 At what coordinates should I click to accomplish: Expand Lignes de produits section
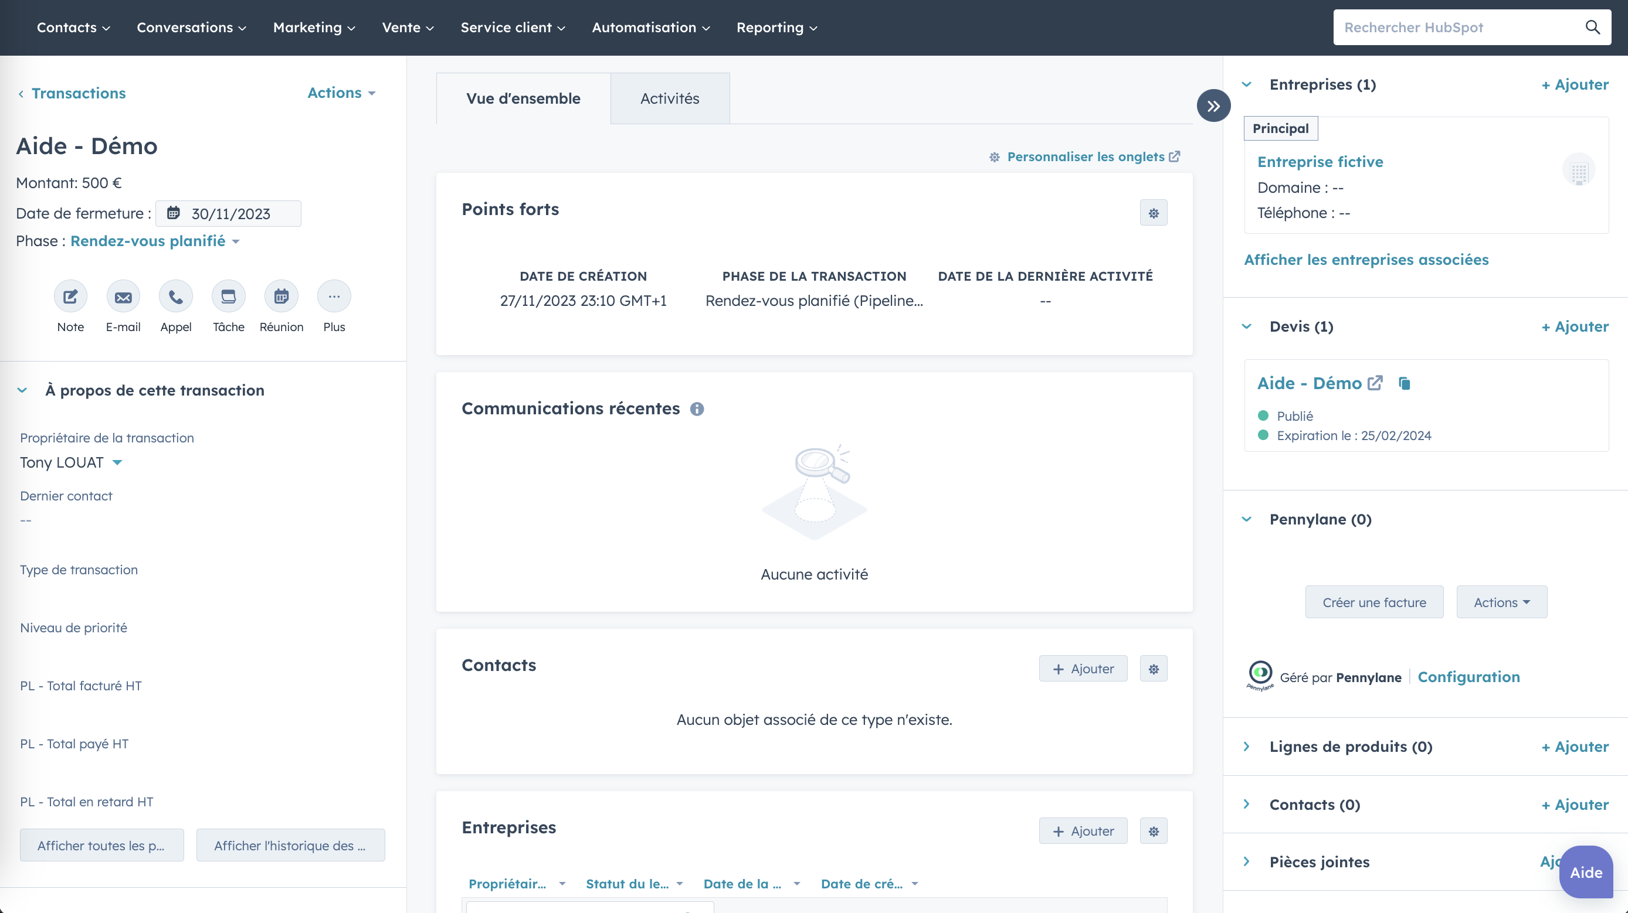point(1246,747)
